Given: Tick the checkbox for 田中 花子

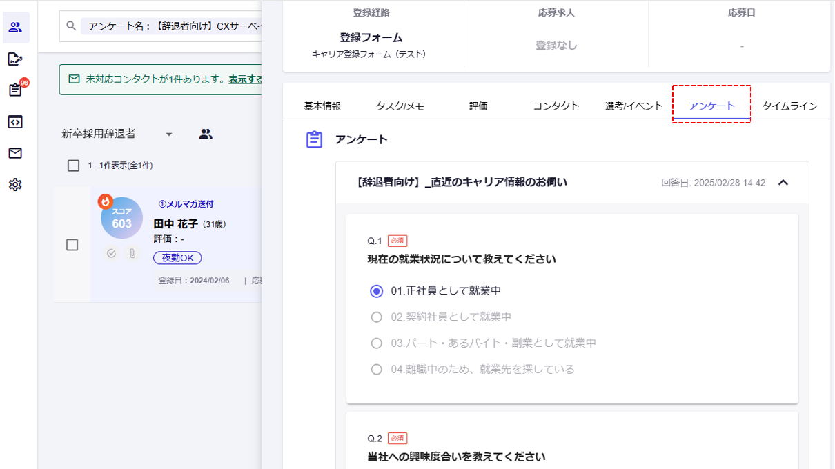Looking at the screenshot, I should 72,245.
